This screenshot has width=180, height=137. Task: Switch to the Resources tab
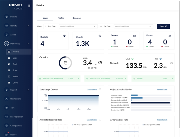[x=77, y=18]
